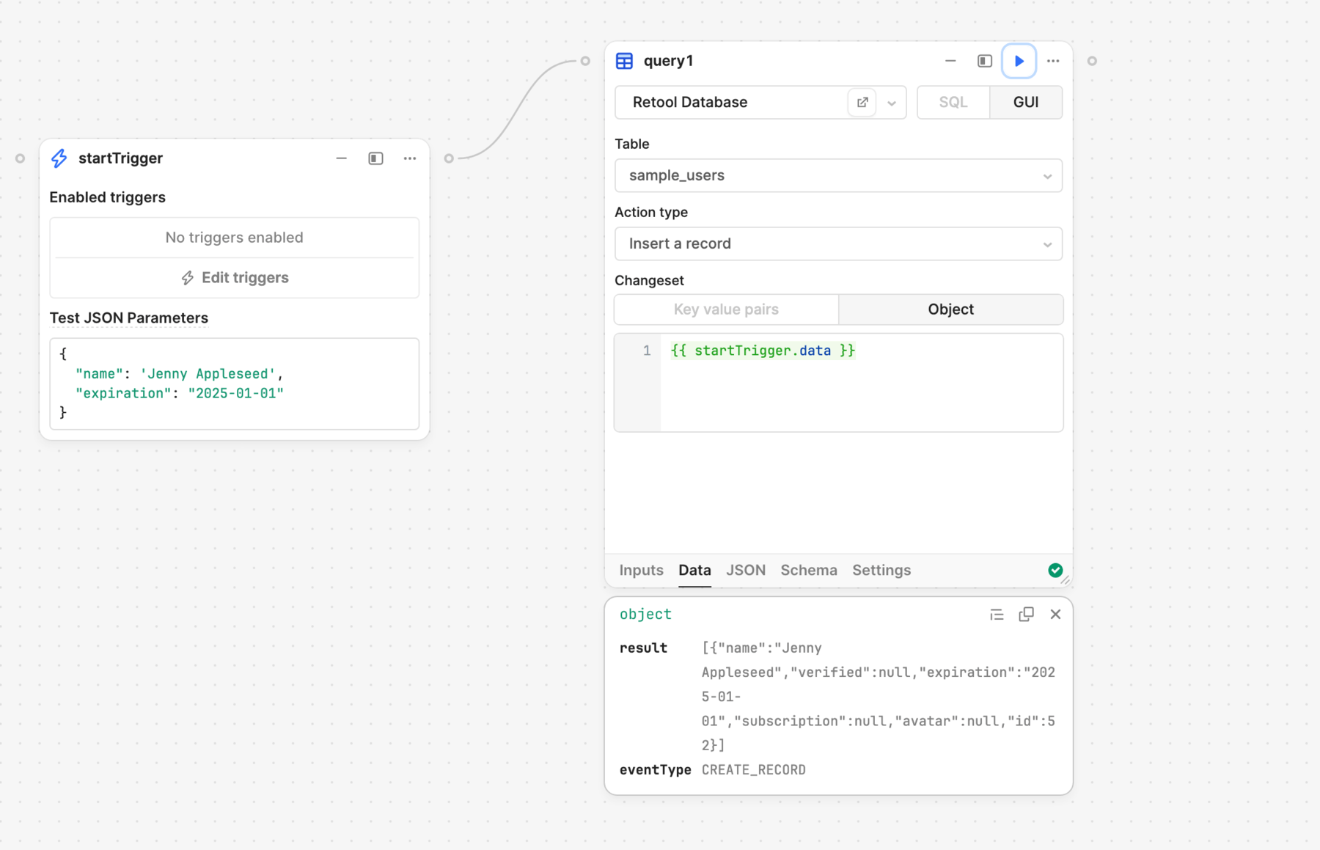Select Object changeset mode
The width and height of the screenshot is (1320, 850).
(950, 309)
